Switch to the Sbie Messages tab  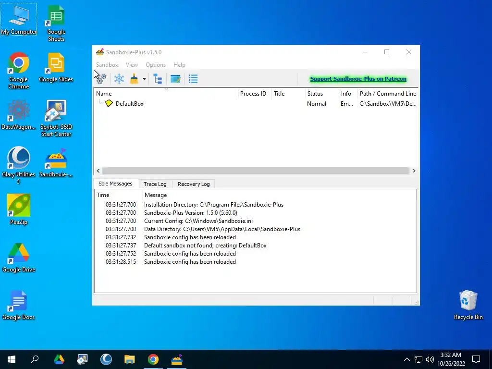pos(115,184)
